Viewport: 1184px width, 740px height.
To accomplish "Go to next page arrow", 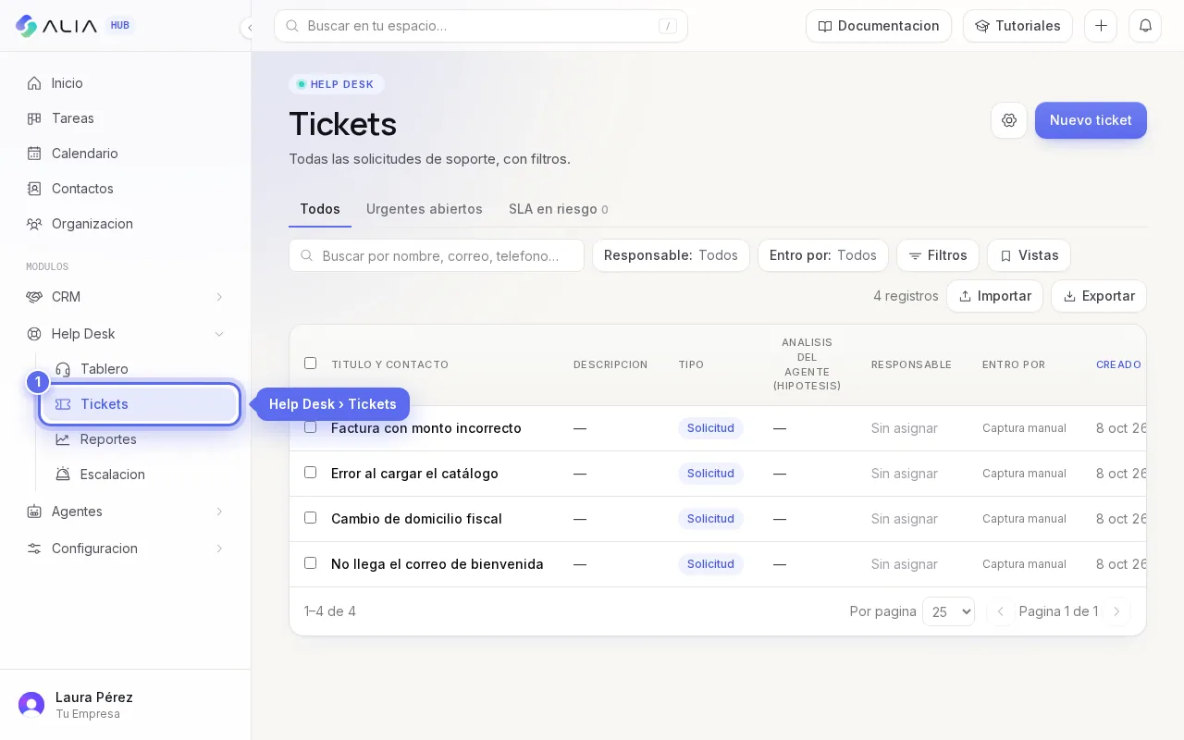I will coord(1116,611).
